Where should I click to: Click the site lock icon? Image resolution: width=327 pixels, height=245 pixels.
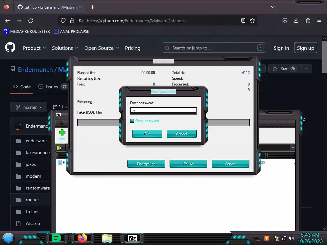[72, 20]
